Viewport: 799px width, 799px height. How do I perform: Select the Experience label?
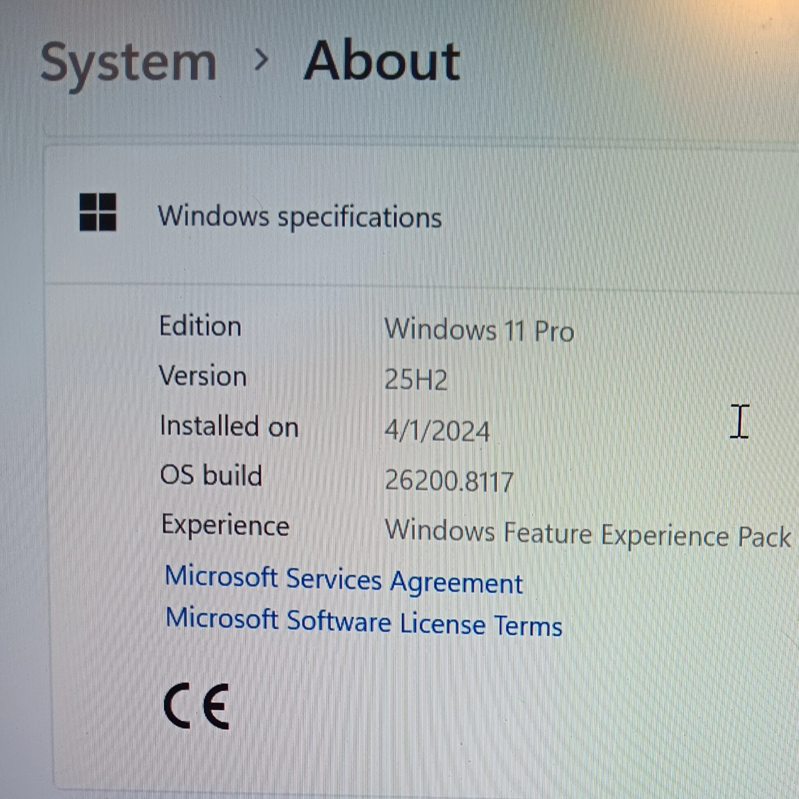(225, 525)
